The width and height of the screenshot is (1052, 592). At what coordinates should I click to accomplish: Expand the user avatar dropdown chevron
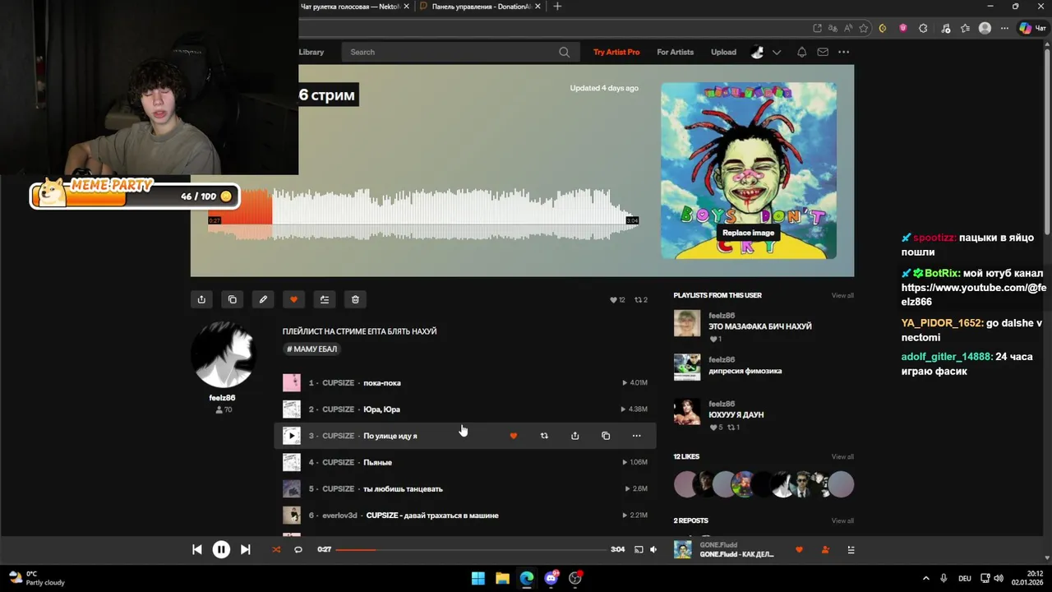(777, 52)
